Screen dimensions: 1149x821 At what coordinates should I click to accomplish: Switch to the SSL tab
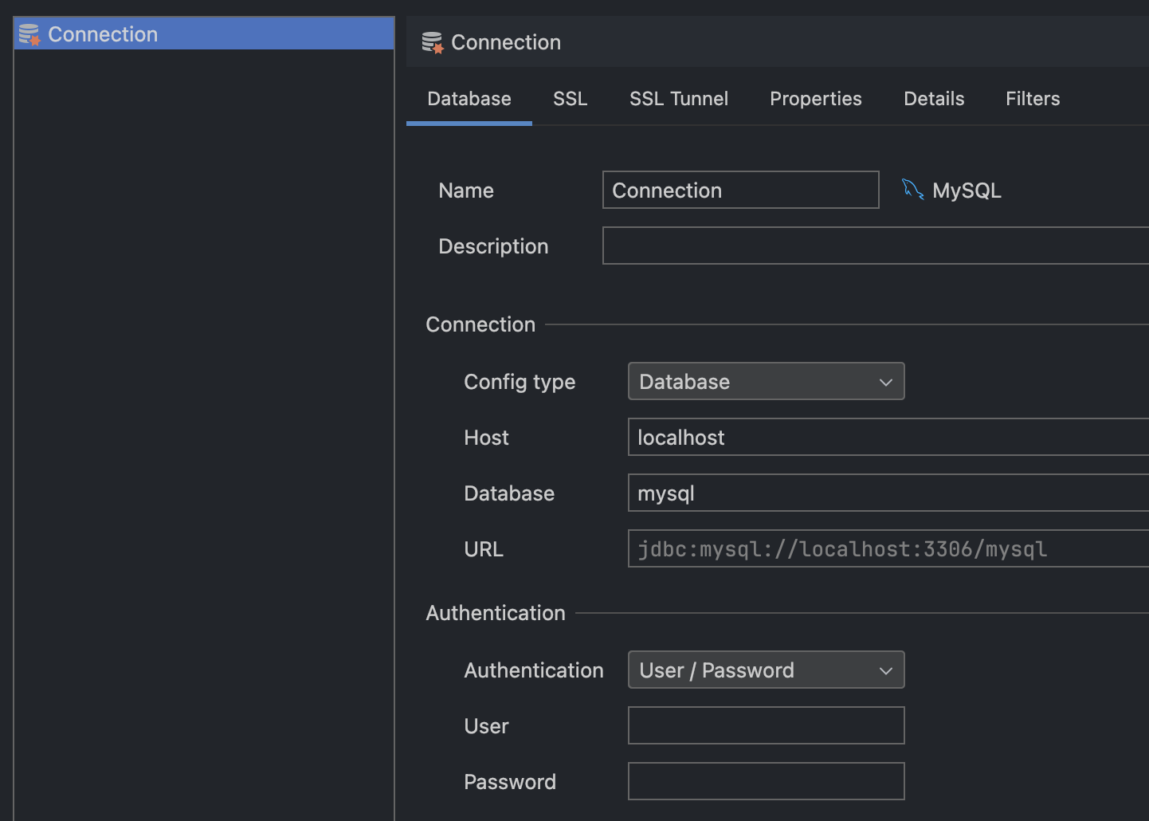tap(570, 99)
